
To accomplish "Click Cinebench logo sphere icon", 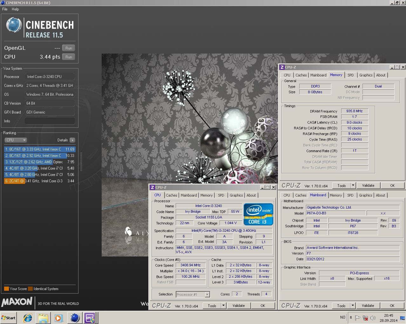I will tap(14, 25).
